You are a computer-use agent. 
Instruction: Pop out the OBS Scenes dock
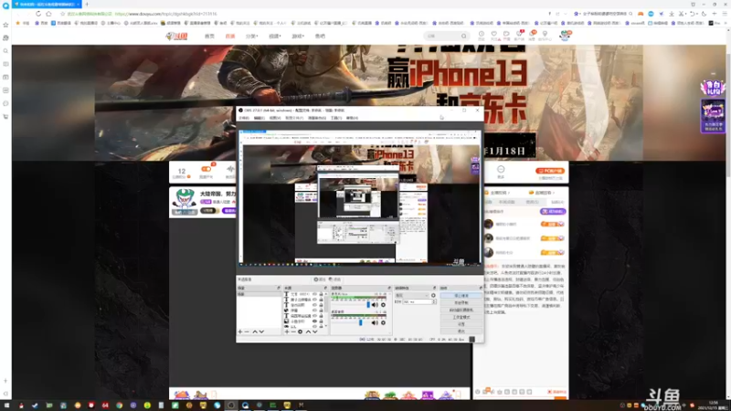279,288
